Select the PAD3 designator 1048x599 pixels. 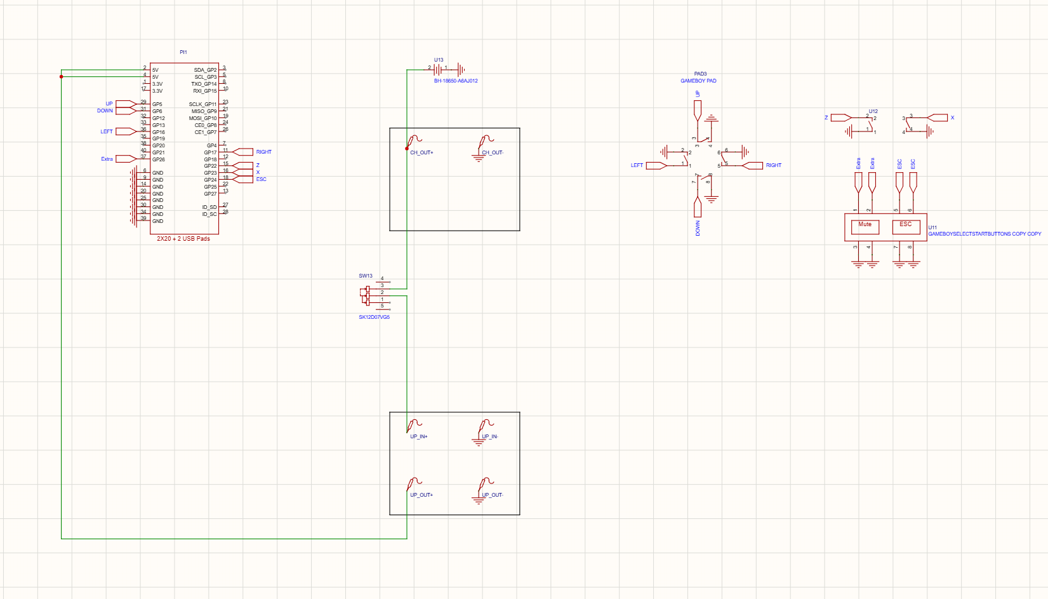[x=700, y=74]
